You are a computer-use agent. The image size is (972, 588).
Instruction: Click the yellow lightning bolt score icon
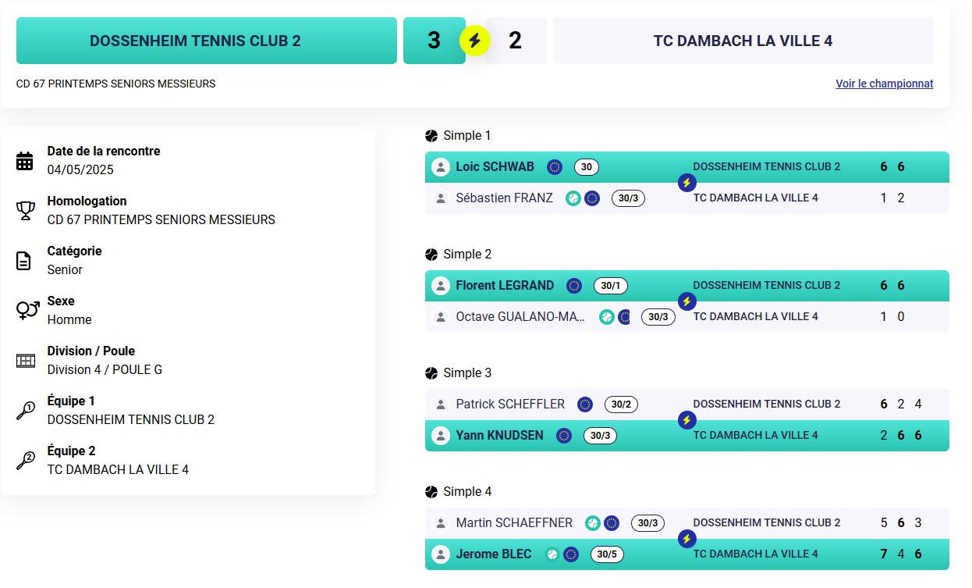[474, 41]
